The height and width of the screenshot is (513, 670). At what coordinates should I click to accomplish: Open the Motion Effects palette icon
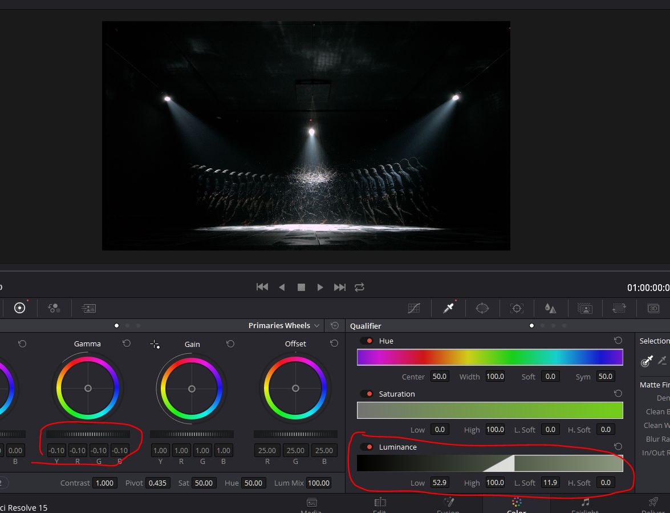coord(88,308)
